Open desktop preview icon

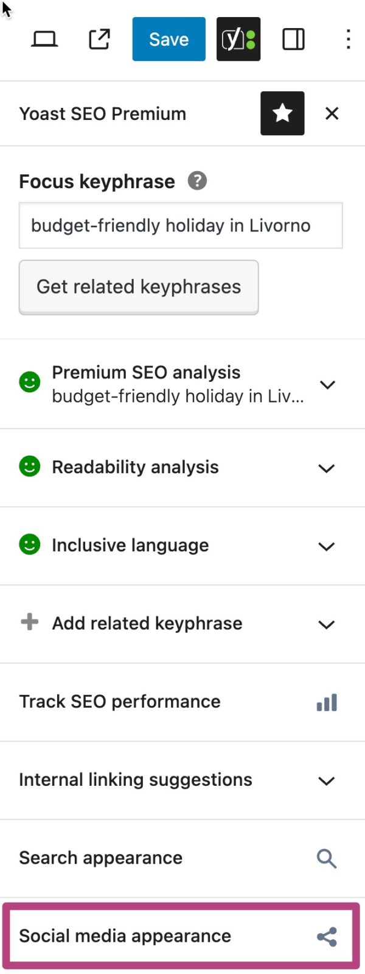44,39
